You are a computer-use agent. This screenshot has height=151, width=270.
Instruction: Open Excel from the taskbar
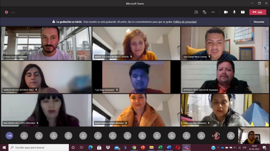click(160, 148)
